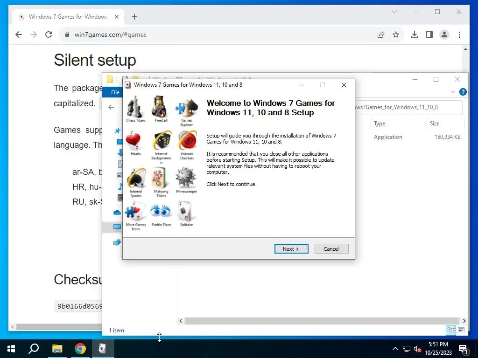Click Next to continue setup
The height and width of the screenshot is (358, 478).
click(291, 249)
